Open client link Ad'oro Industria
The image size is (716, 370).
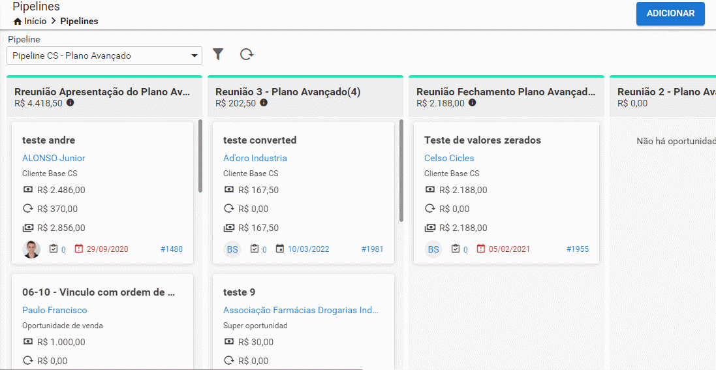[x=255, y=158]
